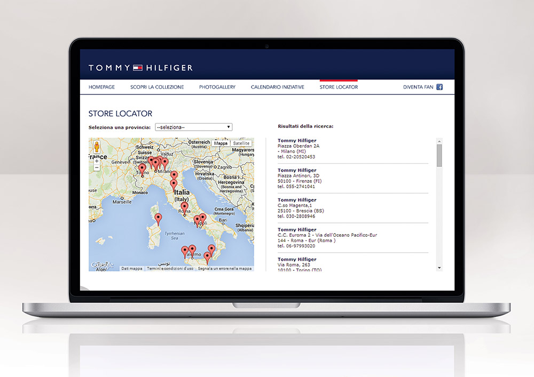Click the Google logo on the map
This screenshot has height=377, width=534.
tap(102, 265)
